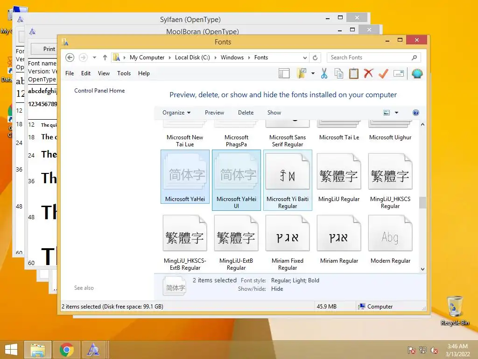Open Control Panel Home link
This screenshot has height=359, width=478.
click(x=99, y=91)
